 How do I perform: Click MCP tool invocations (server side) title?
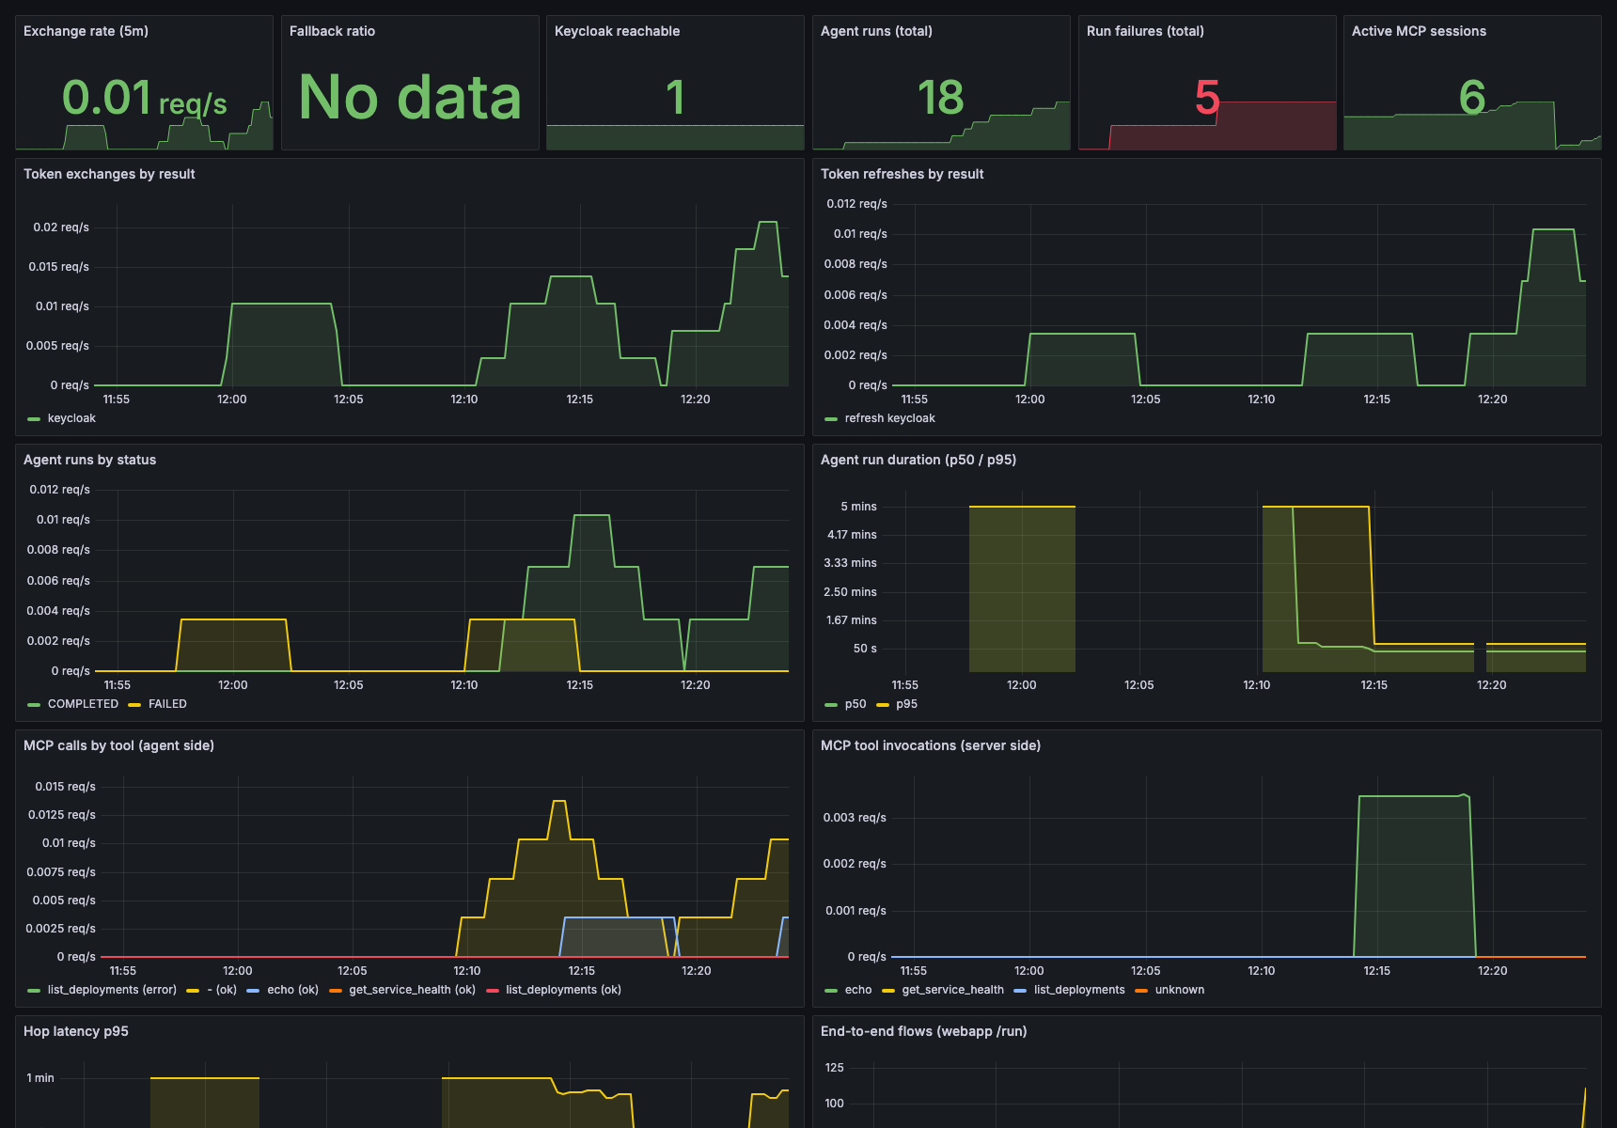click(930, 745)
